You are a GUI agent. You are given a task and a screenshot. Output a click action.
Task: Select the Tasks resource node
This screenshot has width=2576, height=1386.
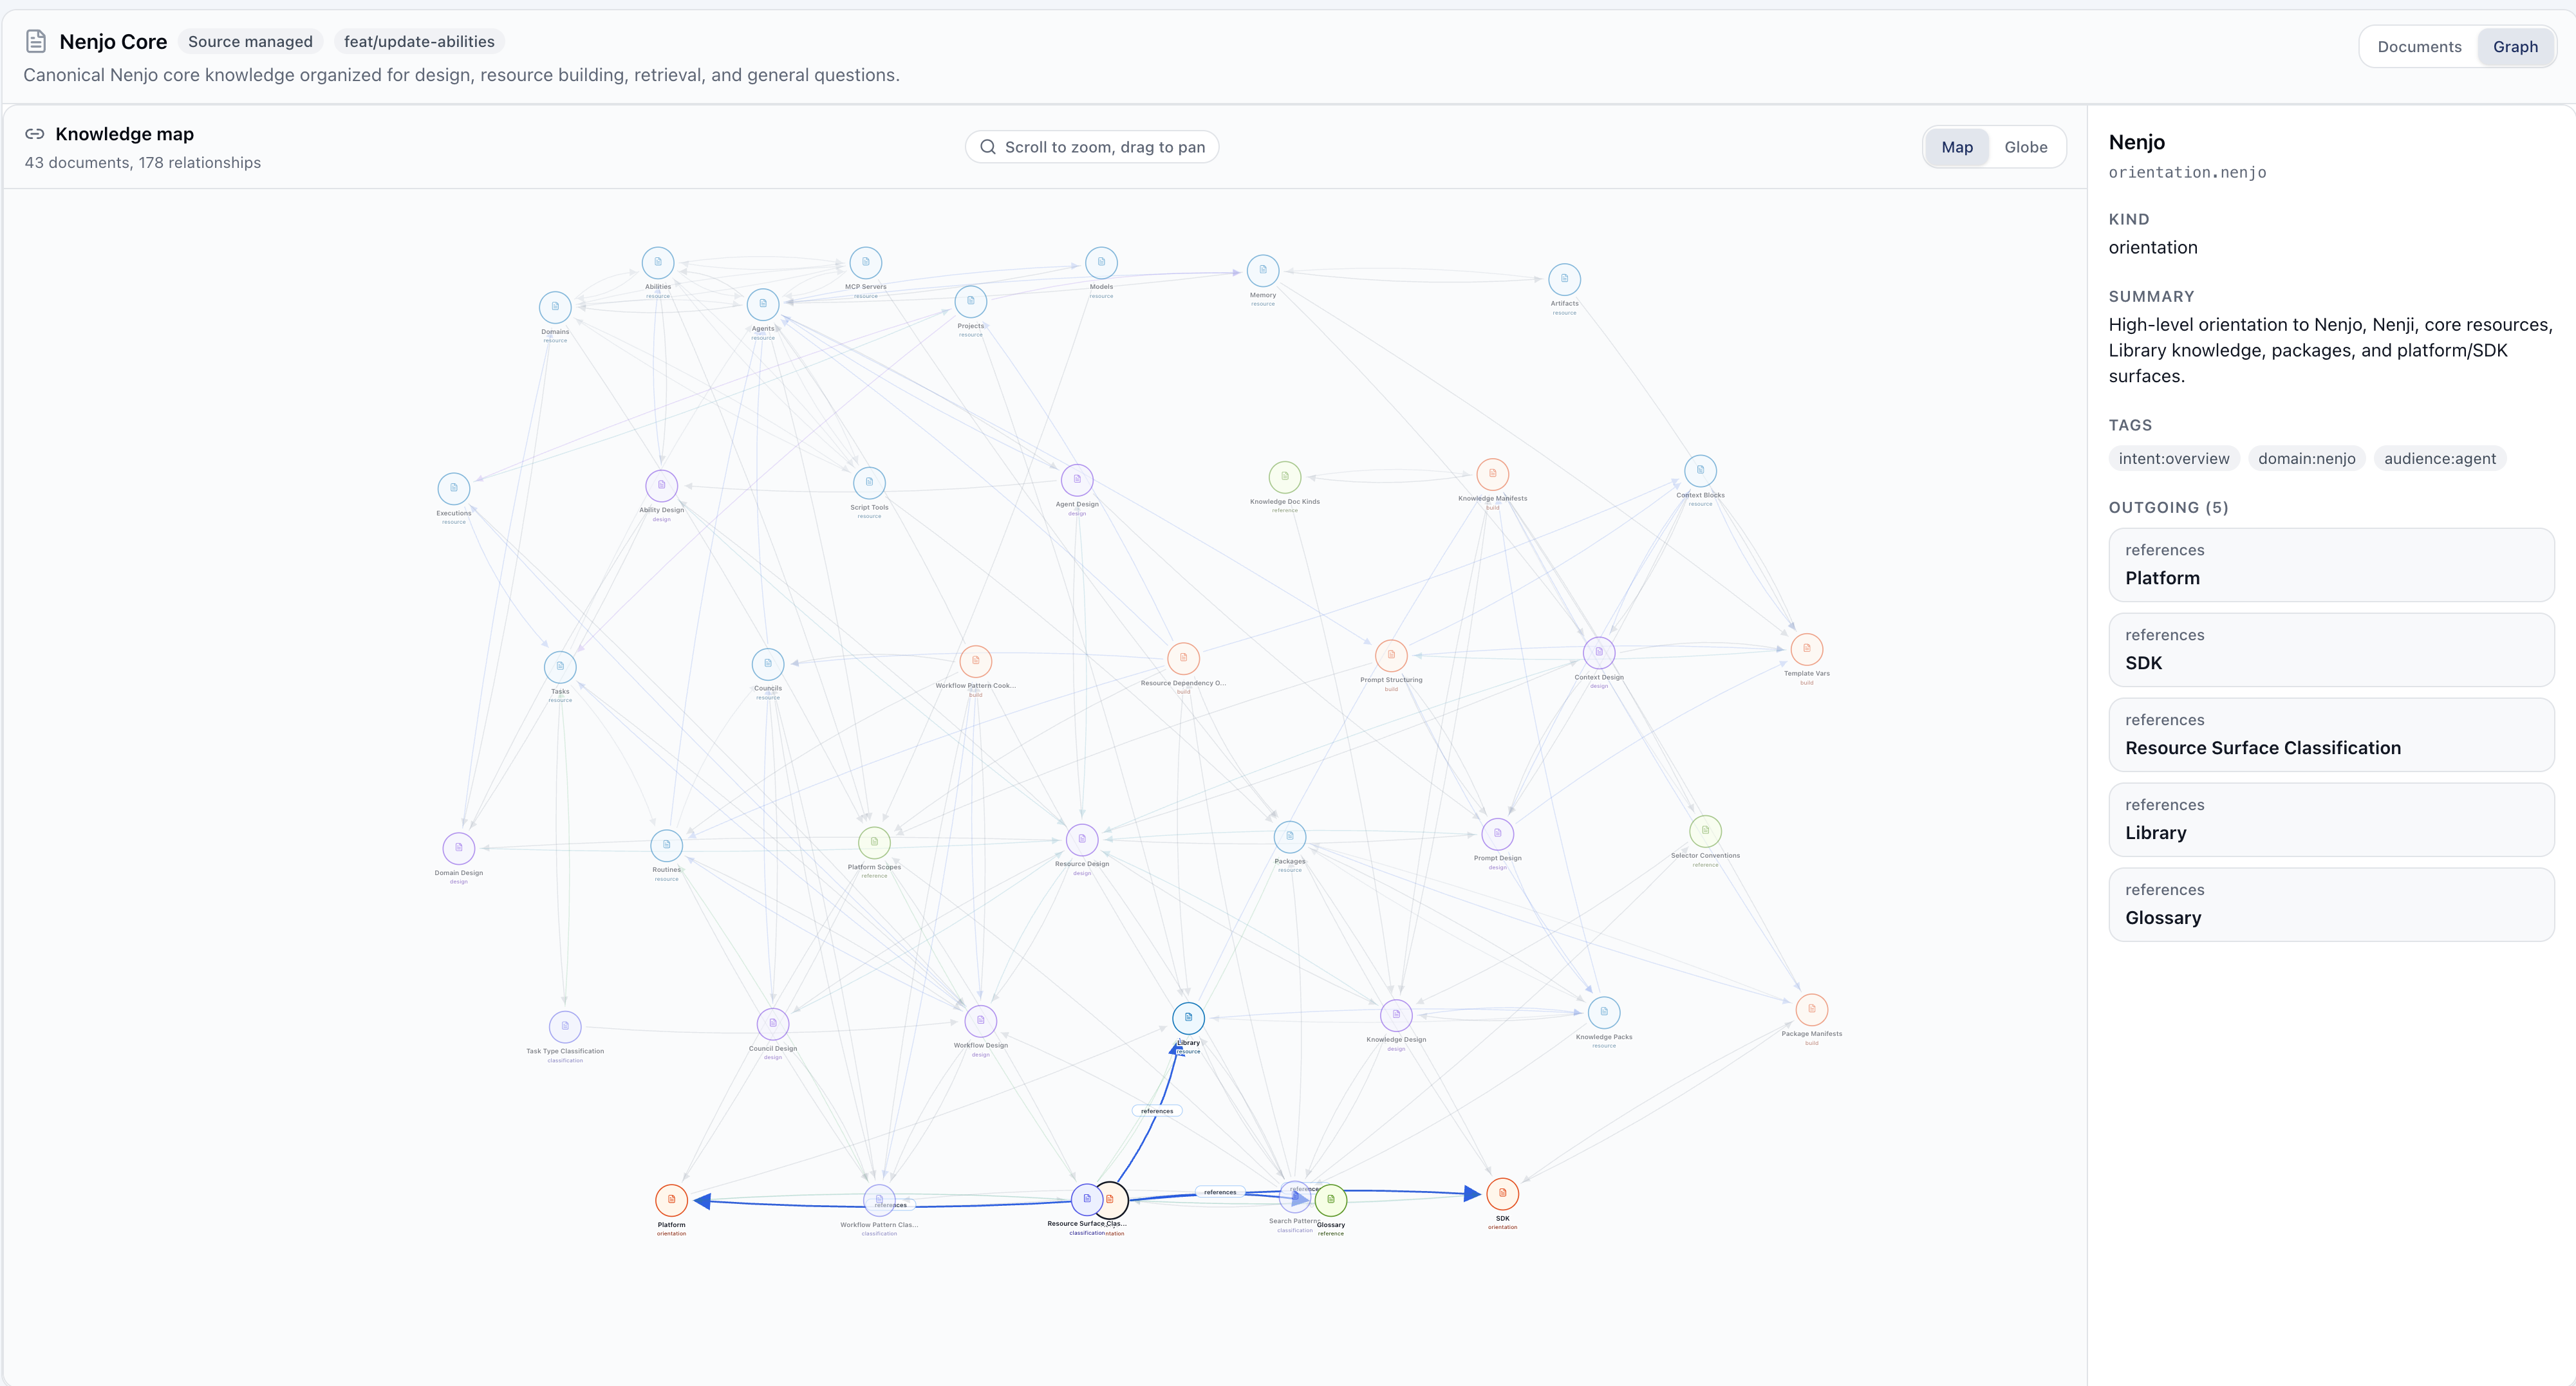[x=560, y=666]
